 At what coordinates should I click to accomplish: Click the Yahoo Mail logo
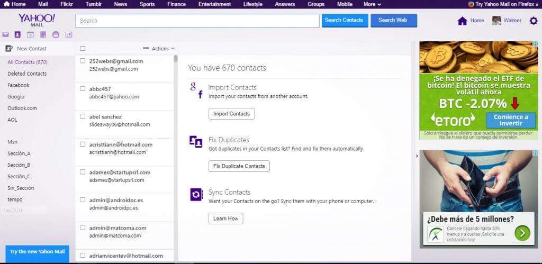pos(37,20)
